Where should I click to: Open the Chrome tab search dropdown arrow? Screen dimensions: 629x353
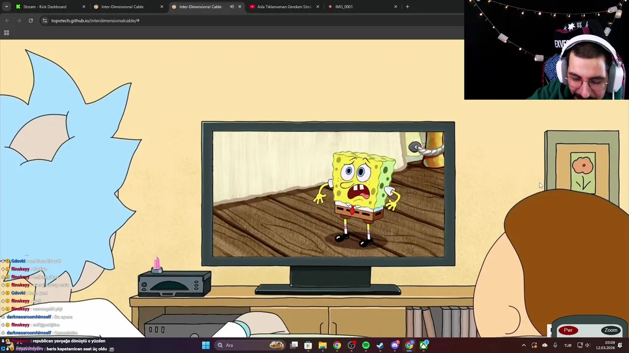click(6, 6)
